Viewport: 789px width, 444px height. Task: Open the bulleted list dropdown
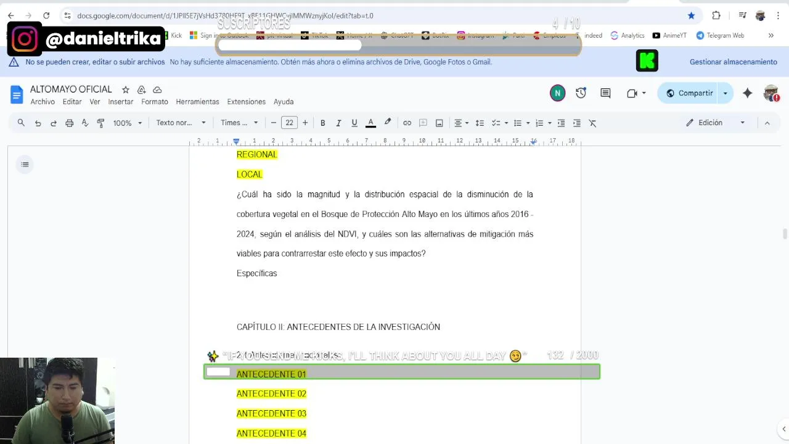521,123
